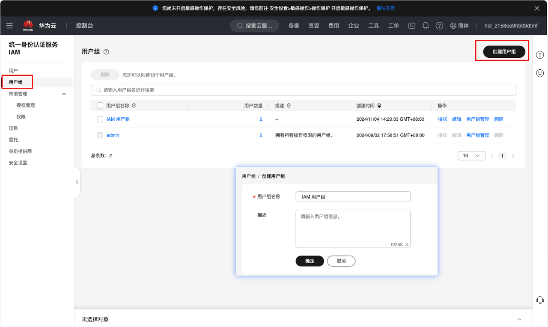Open the IAM 用户组 group link
548x327 pixels.
[x=118, y=119]
